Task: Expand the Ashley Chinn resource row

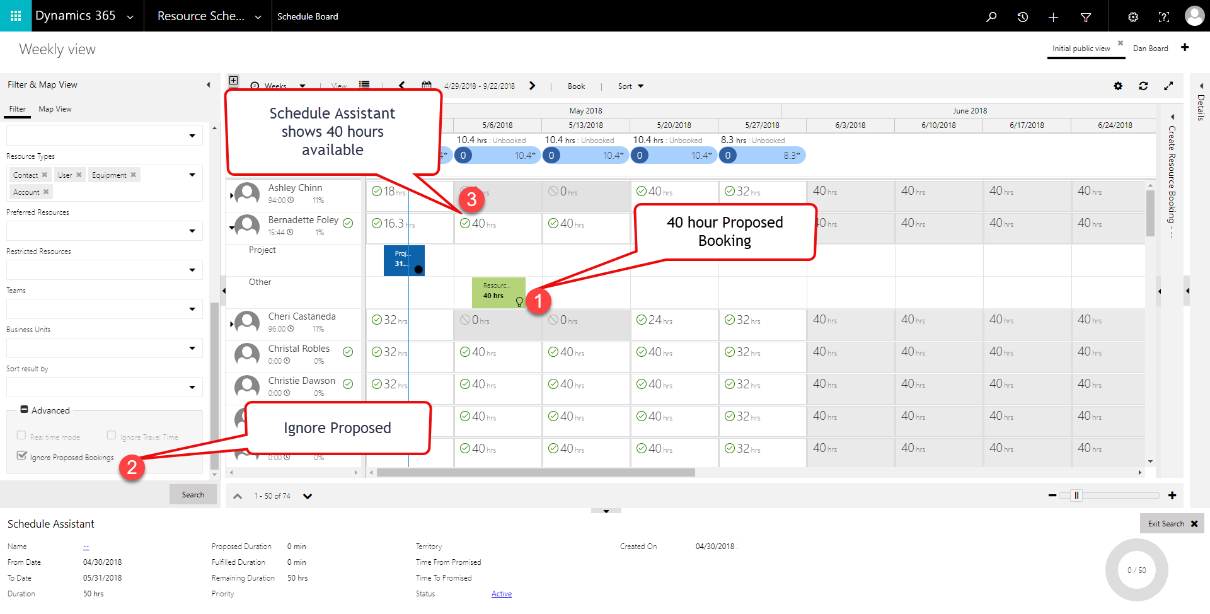Action: pyautogui.click(x=231, y=195)
